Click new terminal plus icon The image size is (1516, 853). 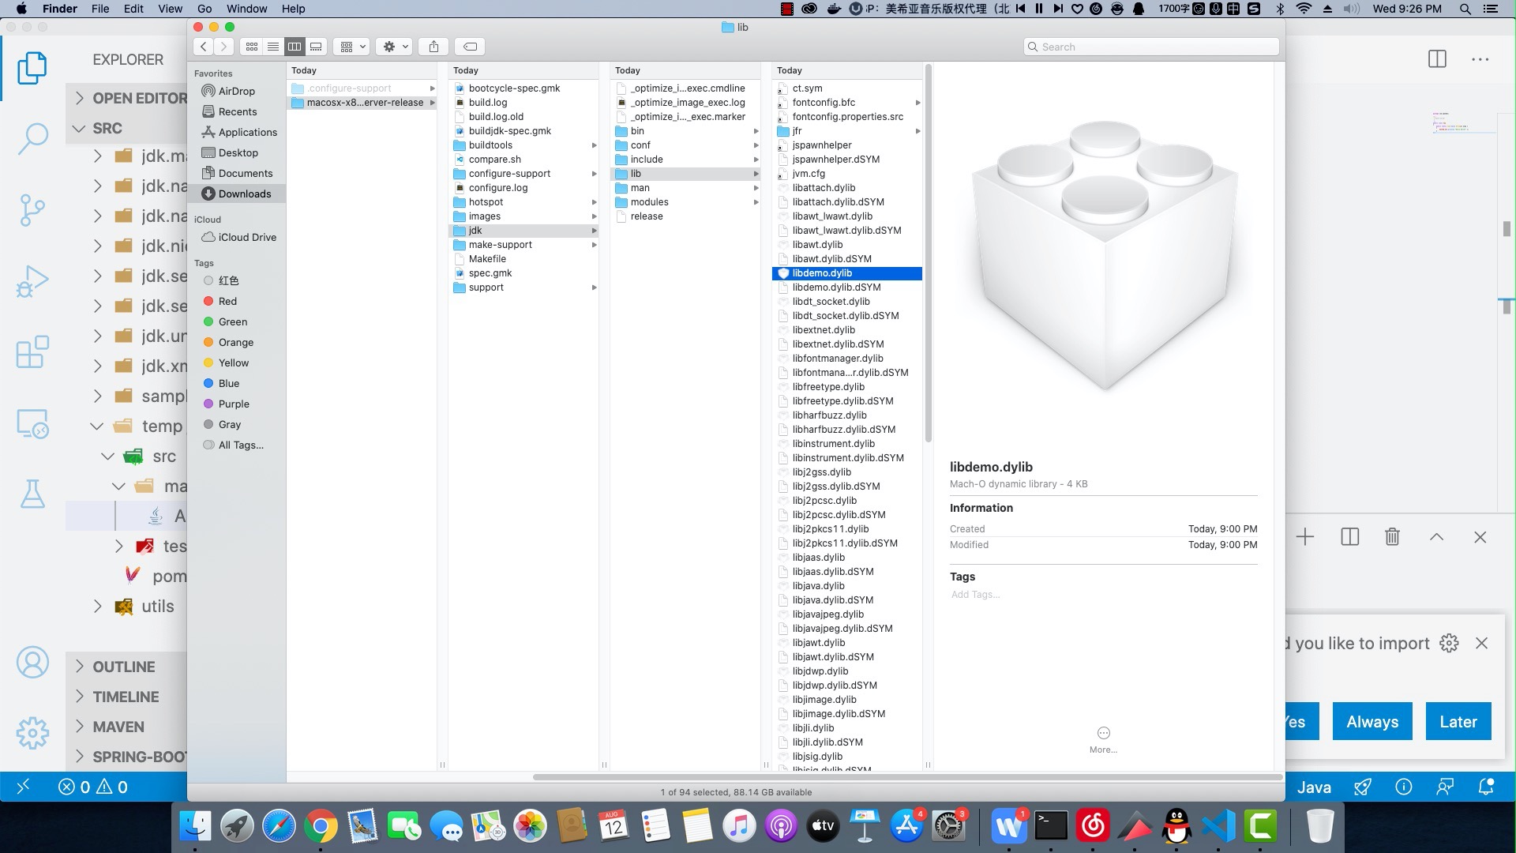[1305, 537]
